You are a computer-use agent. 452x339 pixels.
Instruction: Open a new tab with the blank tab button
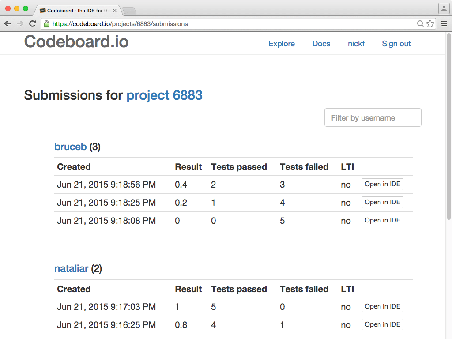[129, 11]
